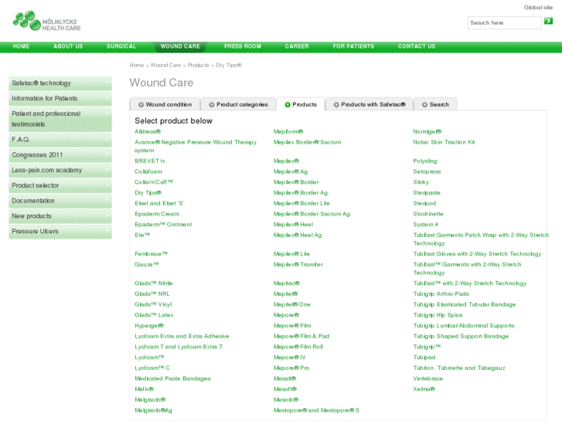Switch to the Product categories tab
The image size is (562, 421).
(238, 104)
